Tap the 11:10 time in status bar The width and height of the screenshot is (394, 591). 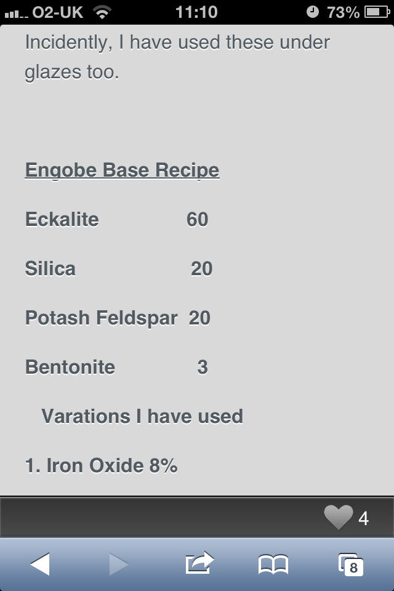(196, 12)
